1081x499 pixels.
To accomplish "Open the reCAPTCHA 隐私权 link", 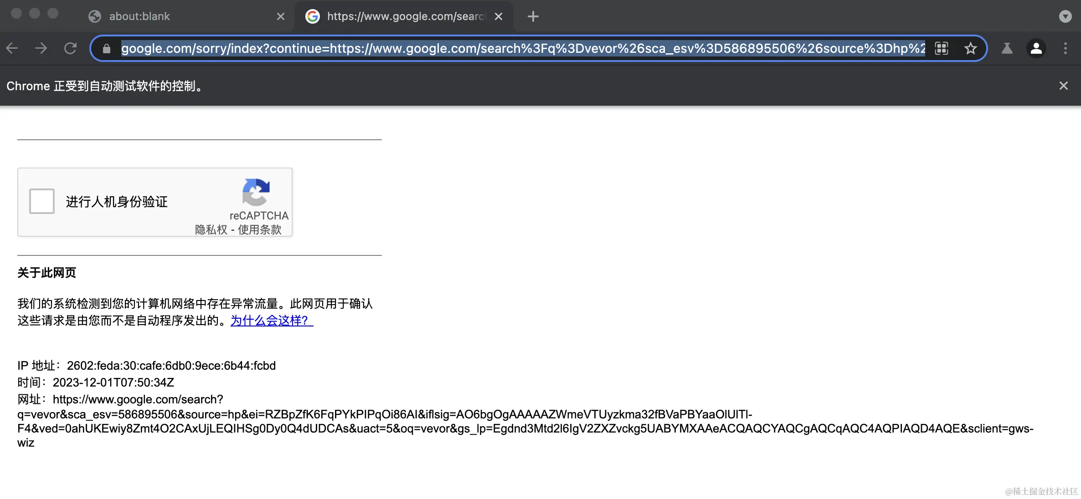I will [211, 229].
